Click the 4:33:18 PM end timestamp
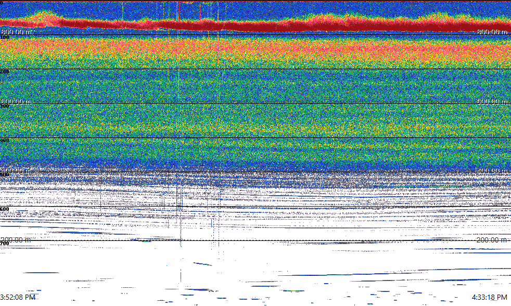The width and height of the screenshot is (511, 306). [490, 297]
